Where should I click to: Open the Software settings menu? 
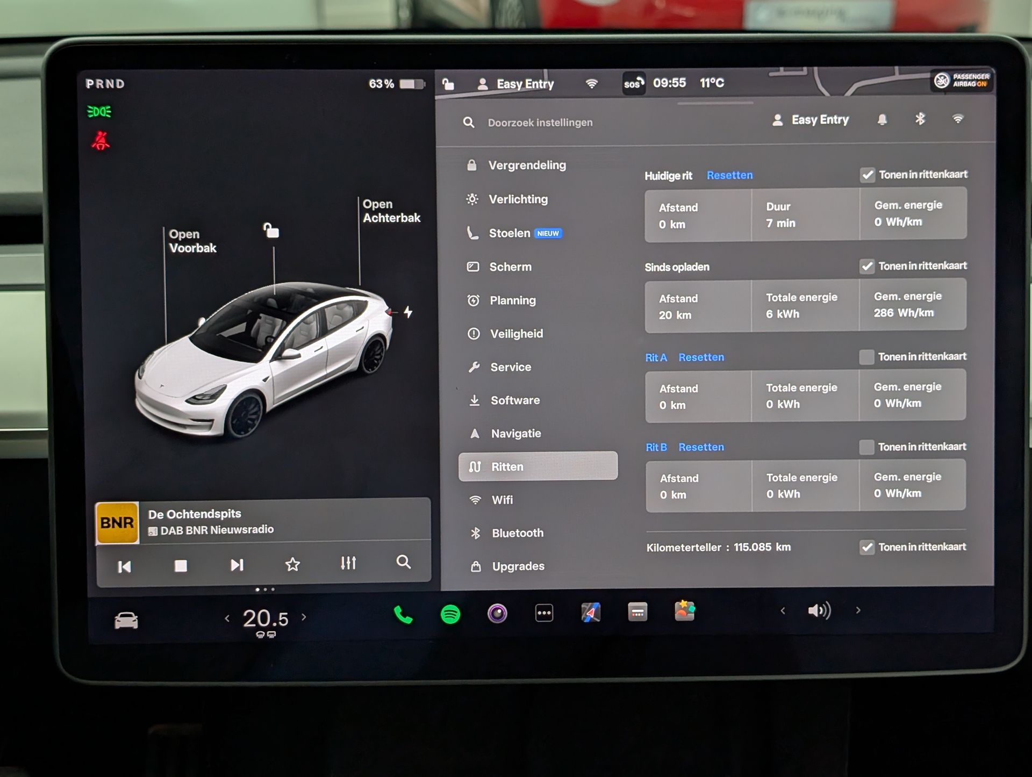click(x=514, y=400)
